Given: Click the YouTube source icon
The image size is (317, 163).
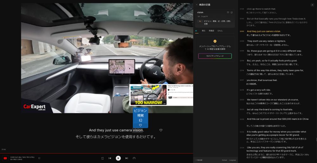Looking at the screenshot, I should pos(5,158).
